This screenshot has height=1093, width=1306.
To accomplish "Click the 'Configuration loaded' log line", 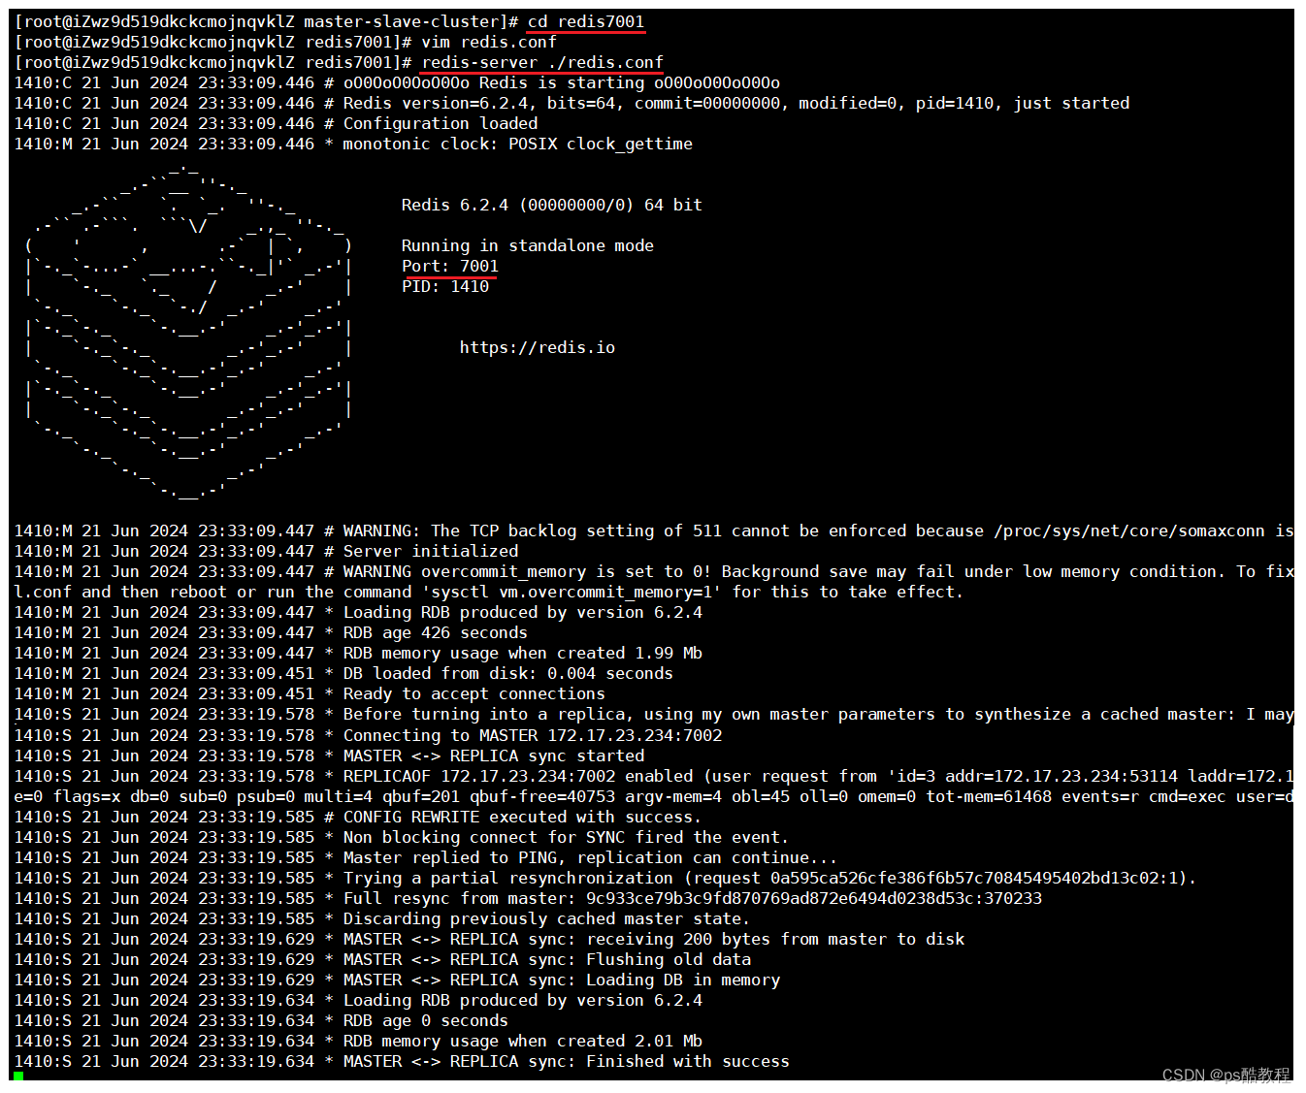I will [x=276, y=123].
